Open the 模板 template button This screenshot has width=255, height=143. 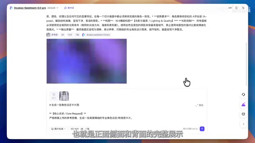click(x=200, y=105)
